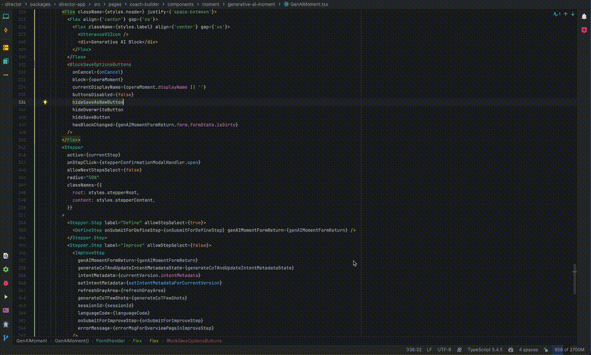Image resolution: width=591 pixels, height=355 pixels.
Task: Click the Prettier icon in the status bar
Action: point(459,349)
